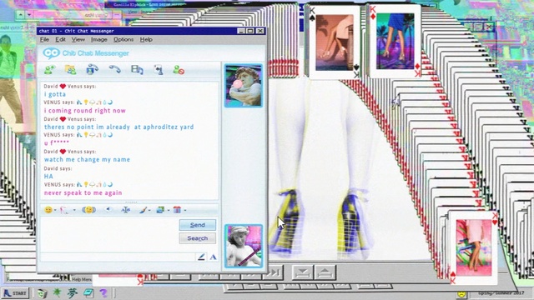Click the recycle bin taskbar icon

coord(42,293)
